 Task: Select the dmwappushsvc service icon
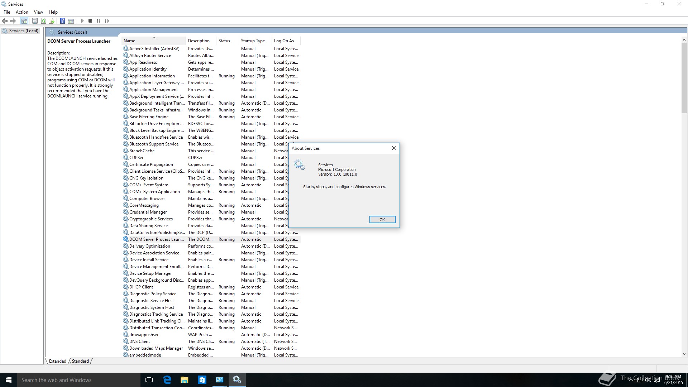point(125,334)
